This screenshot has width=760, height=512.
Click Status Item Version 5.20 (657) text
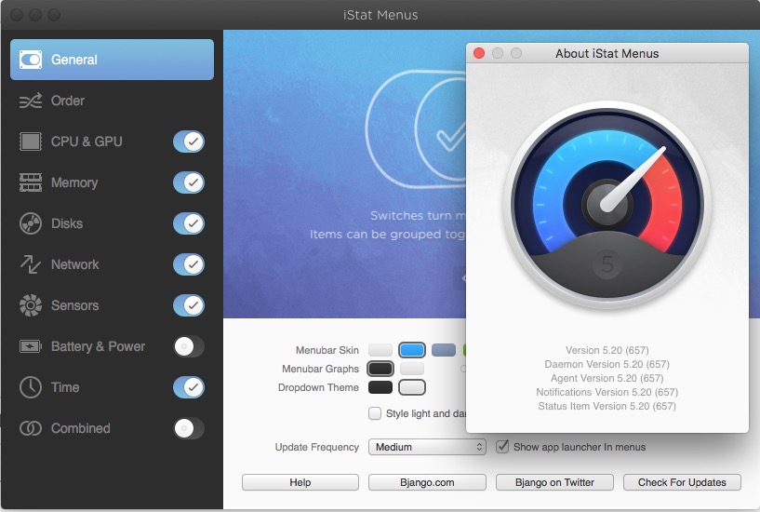click(x=607, y=406)
